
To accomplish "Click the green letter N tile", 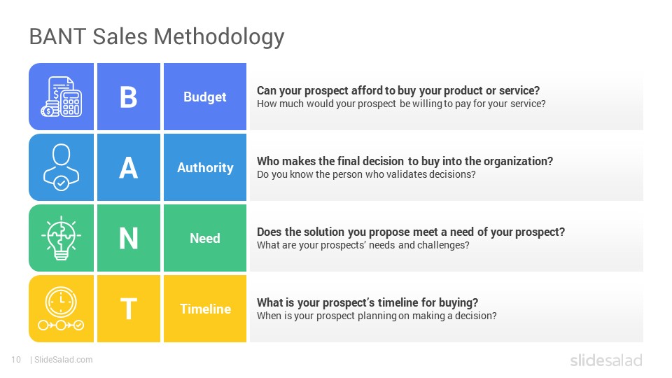I will click(x=129, y=238).
